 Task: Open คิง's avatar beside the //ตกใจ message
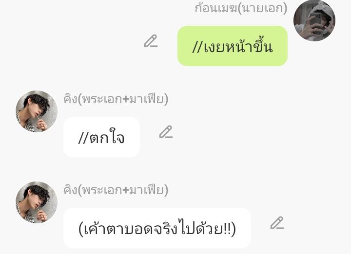point(37,111)
